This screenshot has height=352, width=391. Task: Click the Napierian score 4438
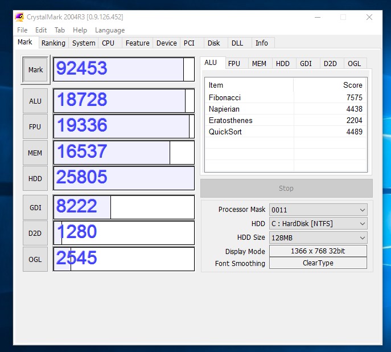point(355,109)
